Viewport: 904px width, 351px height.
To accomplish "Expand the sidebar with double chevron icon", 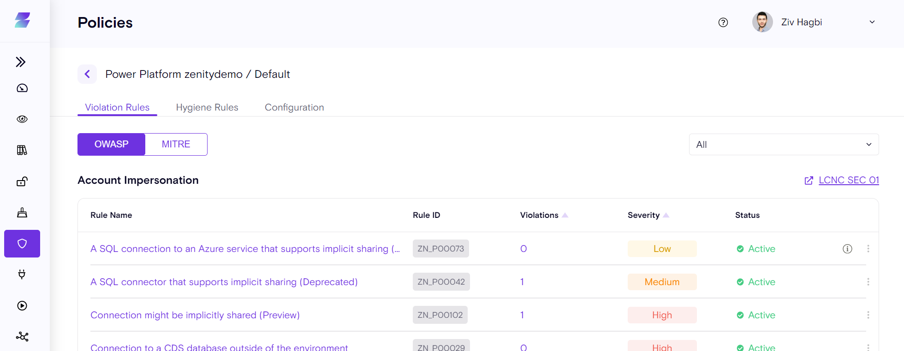I will (x=21, y=62).
